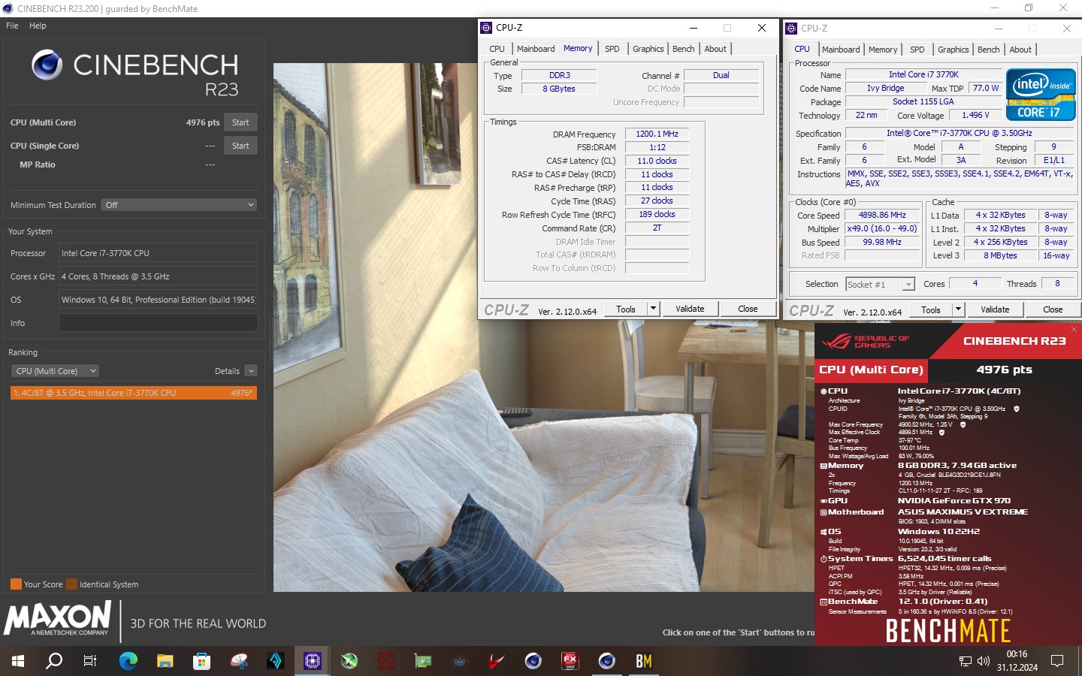Open the Minimum Test Duration dropdown
This screenshot has height=676, width=1082.
point(180,205)
